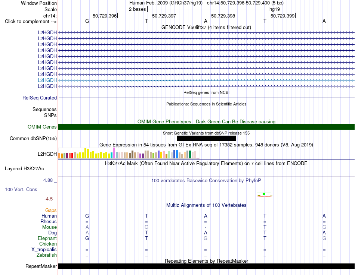Click the 'Zebrafish' species label

point(47,255)
